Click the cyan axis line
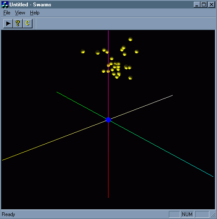 (x=162, y=149)
